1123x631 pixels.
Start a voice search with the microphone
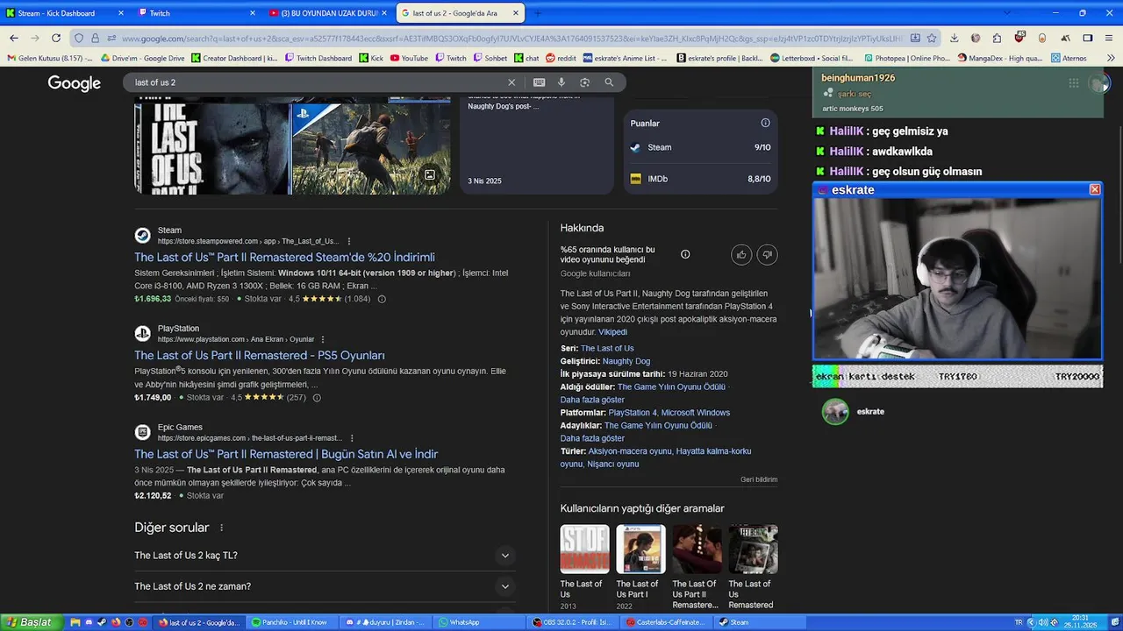pyautogui.click(x=561, y=82)
